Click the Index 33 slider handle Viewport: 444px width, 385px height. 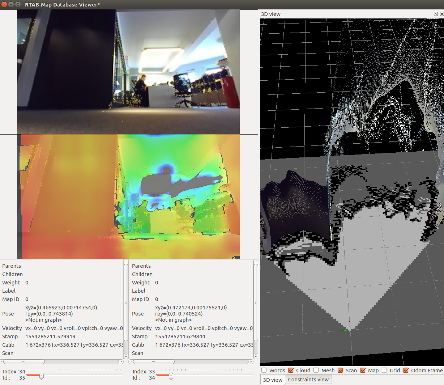coord(171,376)
